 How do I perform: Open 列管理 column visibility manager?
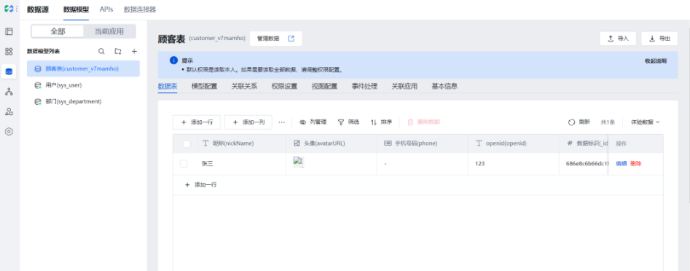pyautogui.click(x=313, y=122)
